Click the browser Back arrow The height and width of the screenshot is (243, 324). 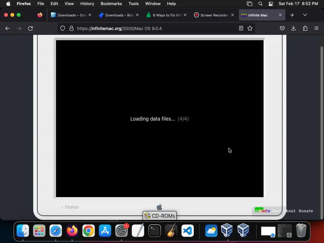point(8,28)
